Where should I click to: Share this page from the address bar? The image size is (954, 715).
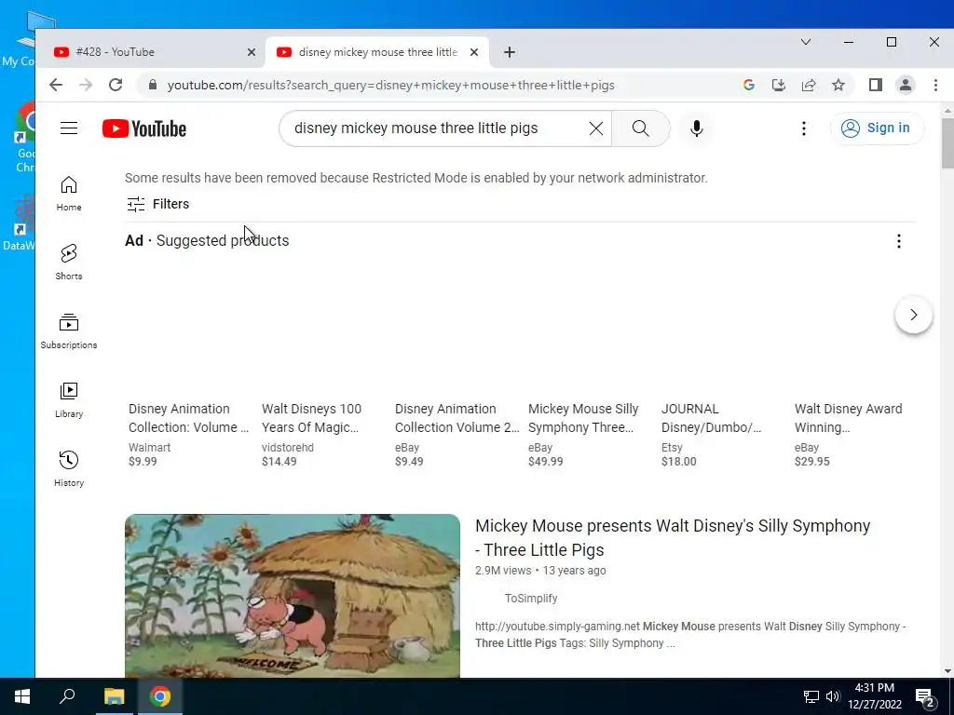pyautogui.click(x=809, y=85)
